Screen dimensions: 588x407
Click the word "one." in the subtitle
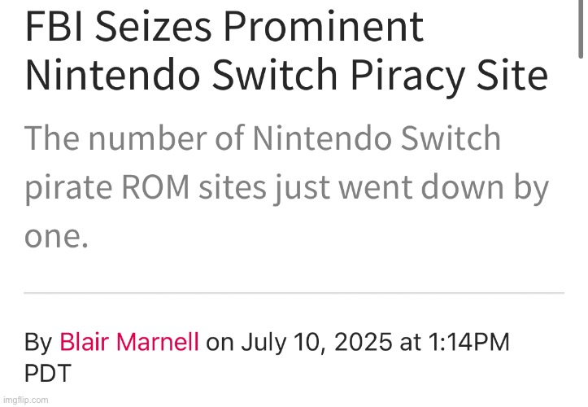(57, 238)
